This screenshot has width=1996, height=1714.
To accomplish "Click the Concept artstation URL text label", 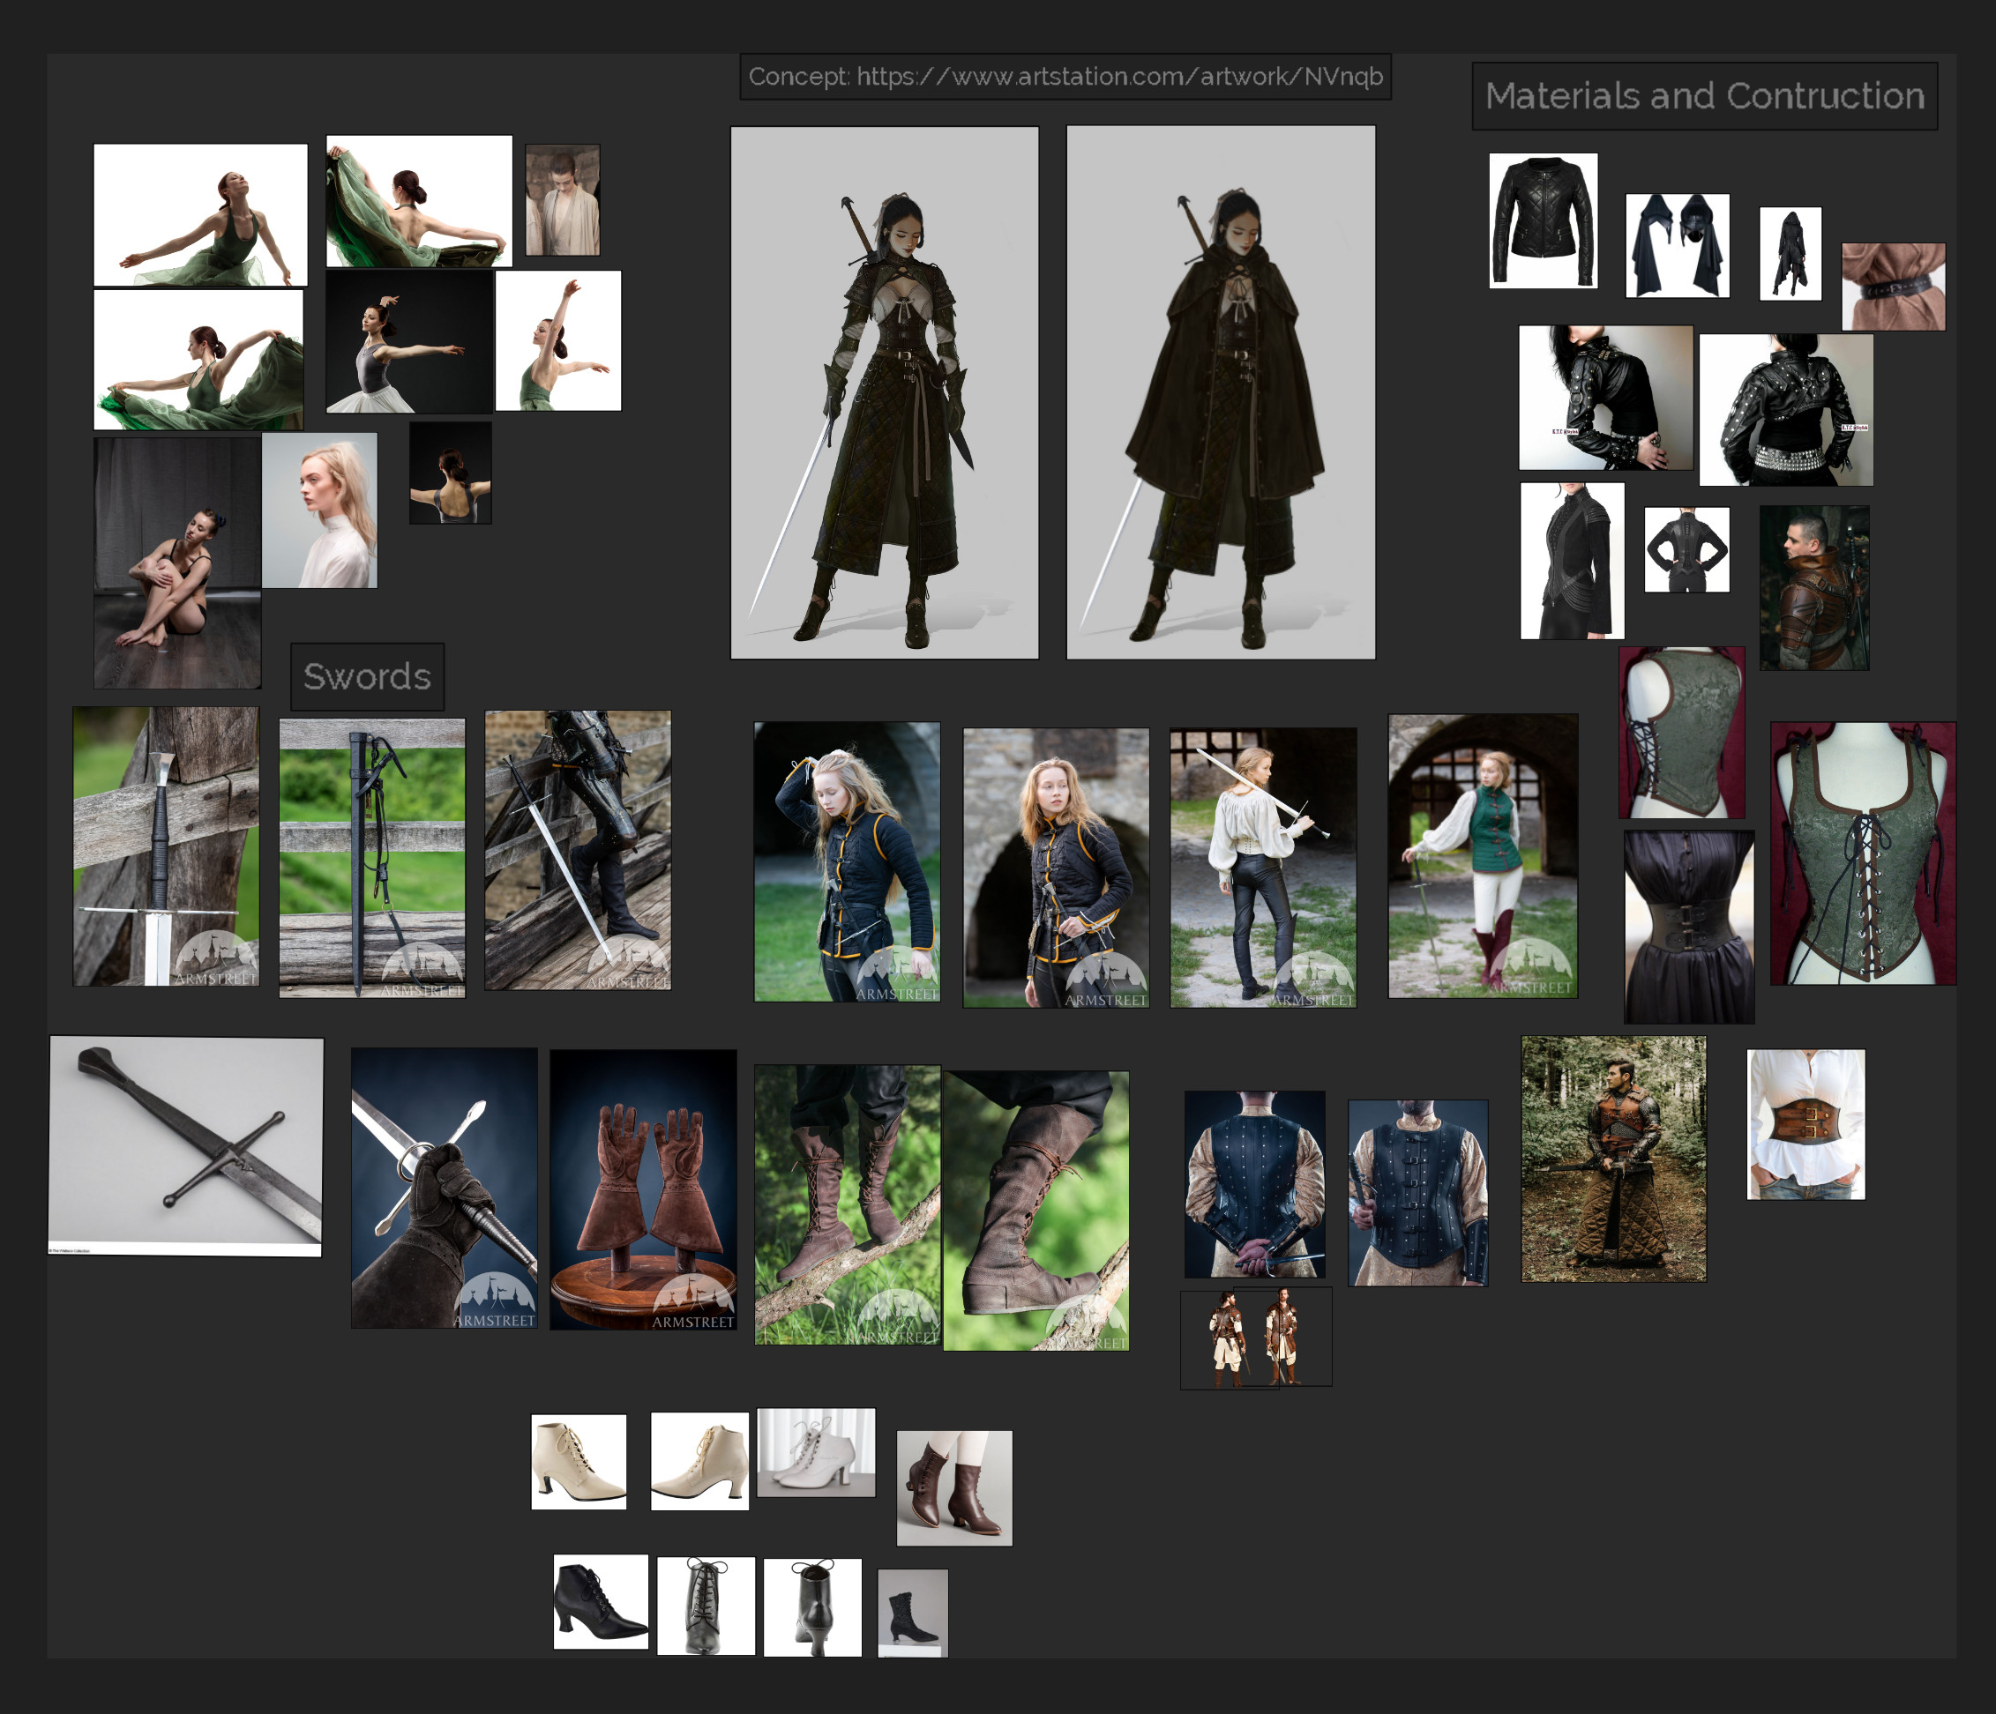I will (1065, 76).
